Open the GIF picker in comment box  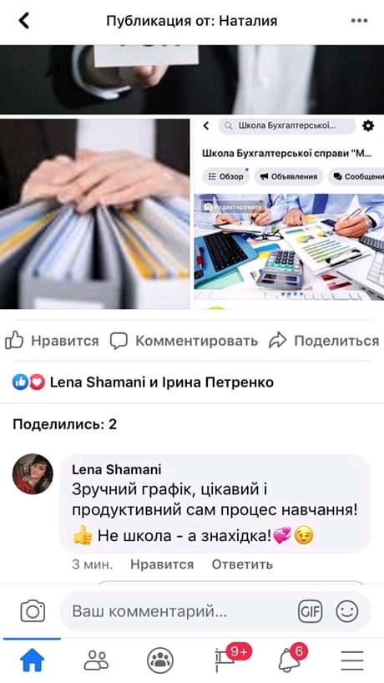[310, 611]
